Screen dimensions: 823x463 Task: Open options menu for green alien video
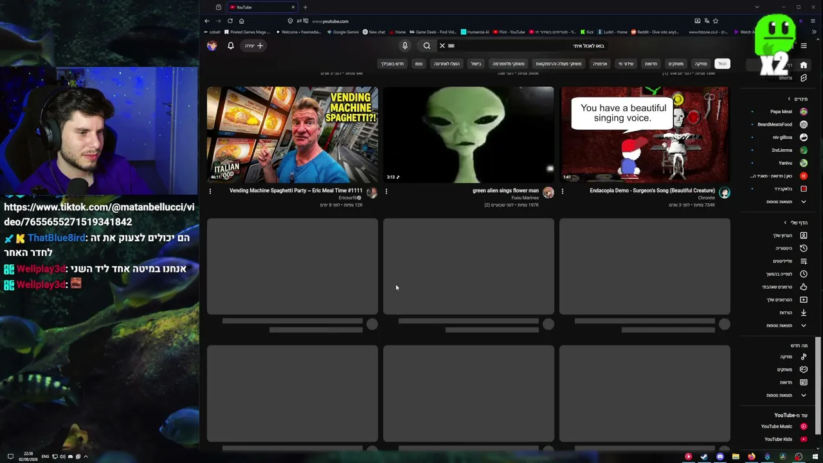(386, 191)
